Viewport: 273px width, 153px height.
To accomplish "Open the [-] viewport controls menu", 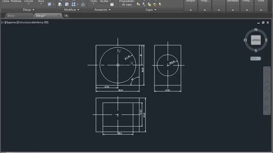I will (3, 23).
